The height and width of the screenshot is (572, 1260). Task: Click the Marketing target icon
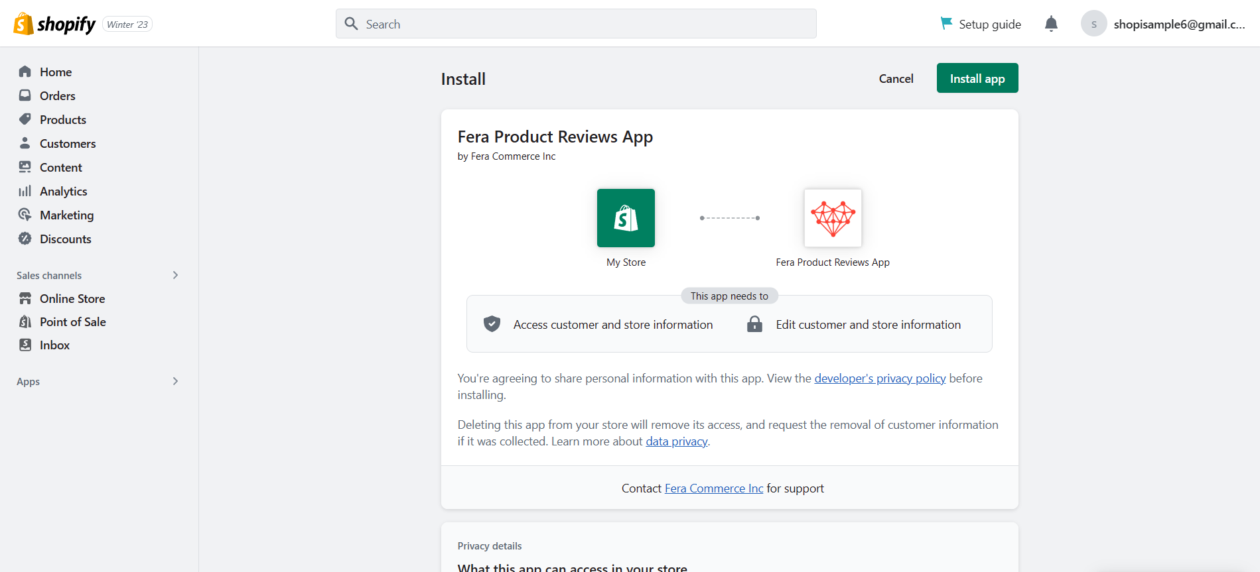click(x=25, y=215)
